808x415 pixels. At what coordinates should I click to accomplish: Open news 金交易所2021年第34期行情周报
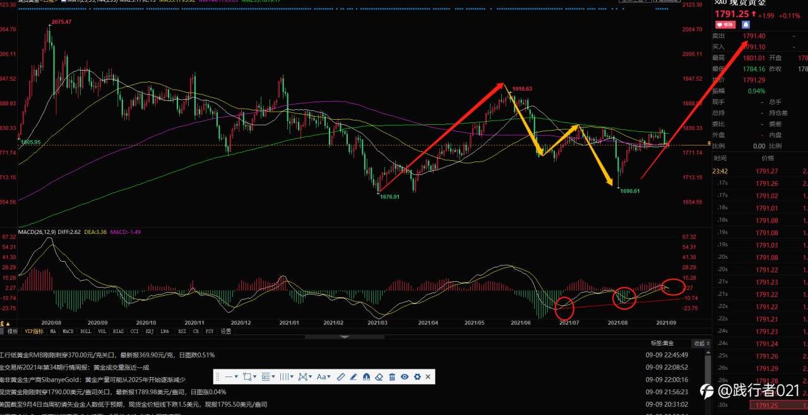point(74,366)
